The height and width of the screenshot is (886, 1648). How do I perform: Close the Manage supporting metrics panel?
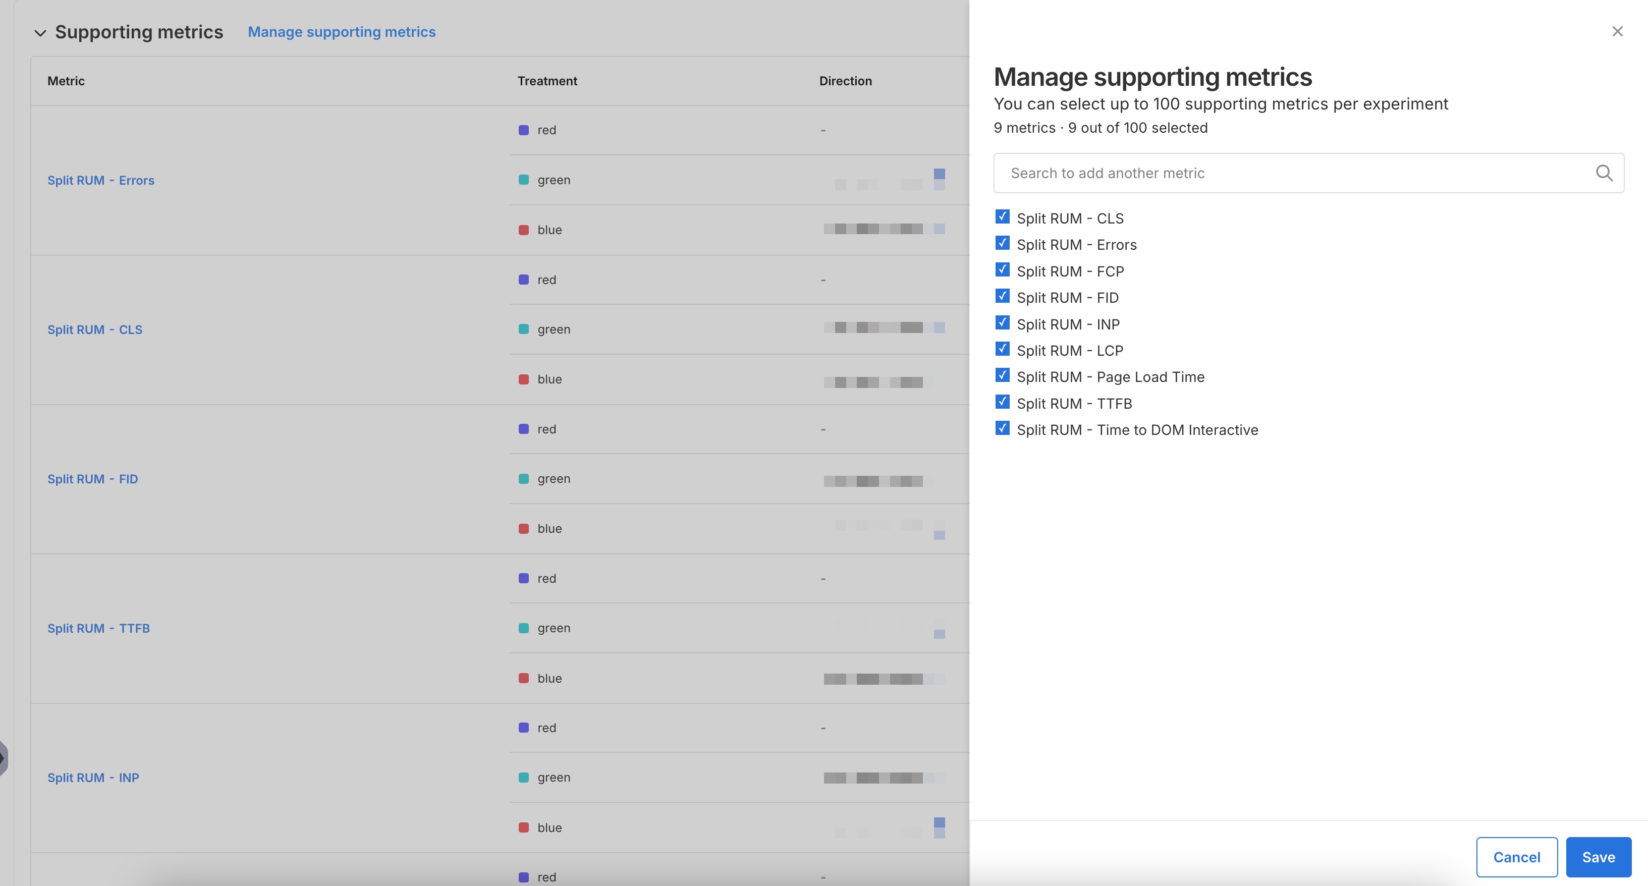point(1617,31)
